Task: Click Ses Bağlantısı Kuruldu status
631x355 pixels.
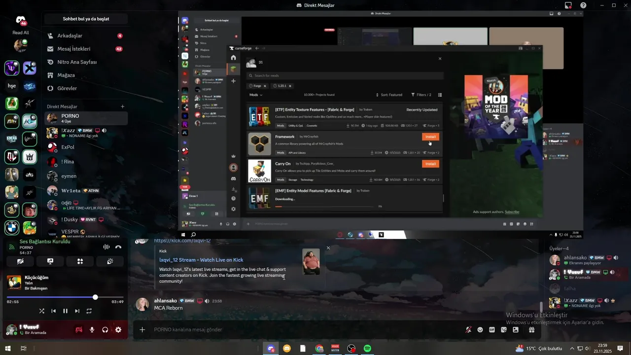Action: (45, 242)
